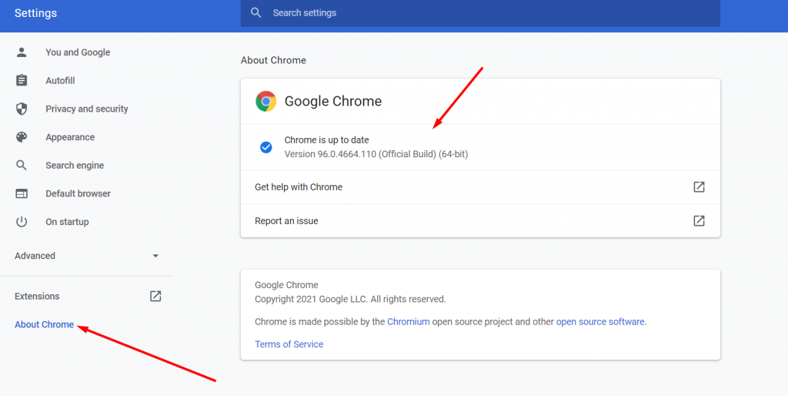
Task: Click the Autofill clipboard icon
Action: point(22,81)
